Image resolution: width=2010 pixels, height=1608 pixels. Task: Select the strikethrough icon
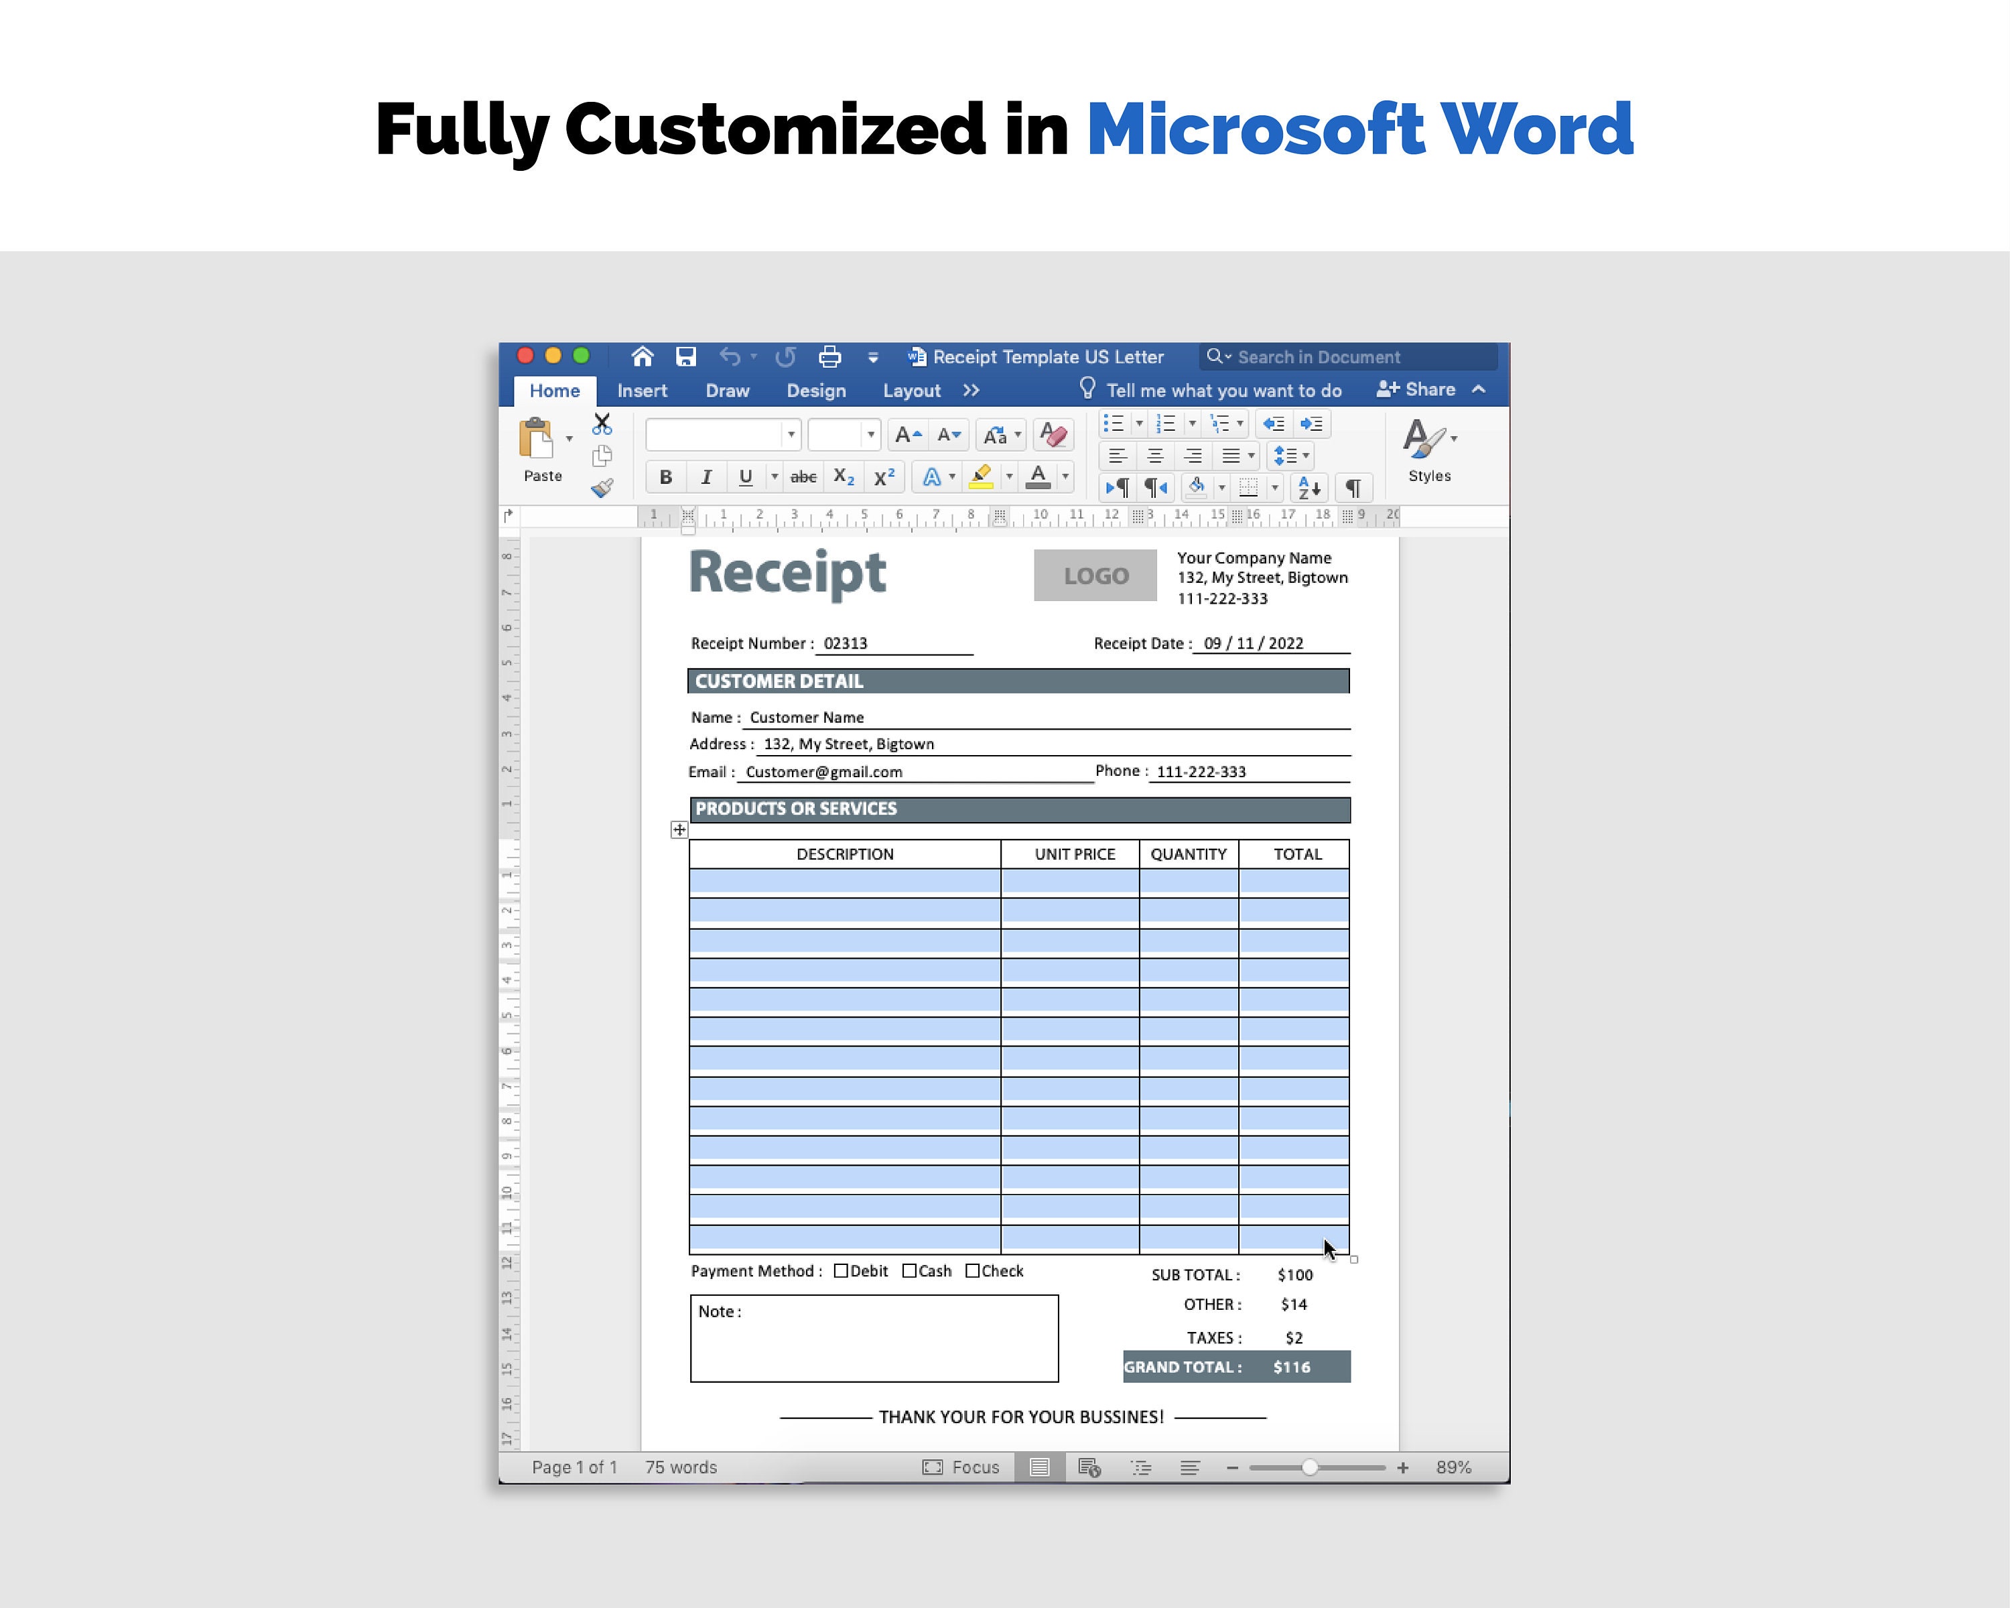(x=803, y=476)
